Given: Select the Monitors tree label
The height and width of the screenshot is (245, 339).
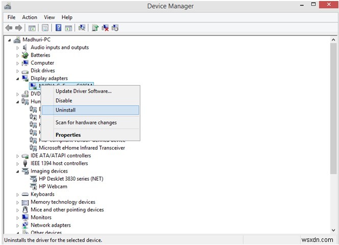Looking at the screenshot, I should [x=41, y=217].
